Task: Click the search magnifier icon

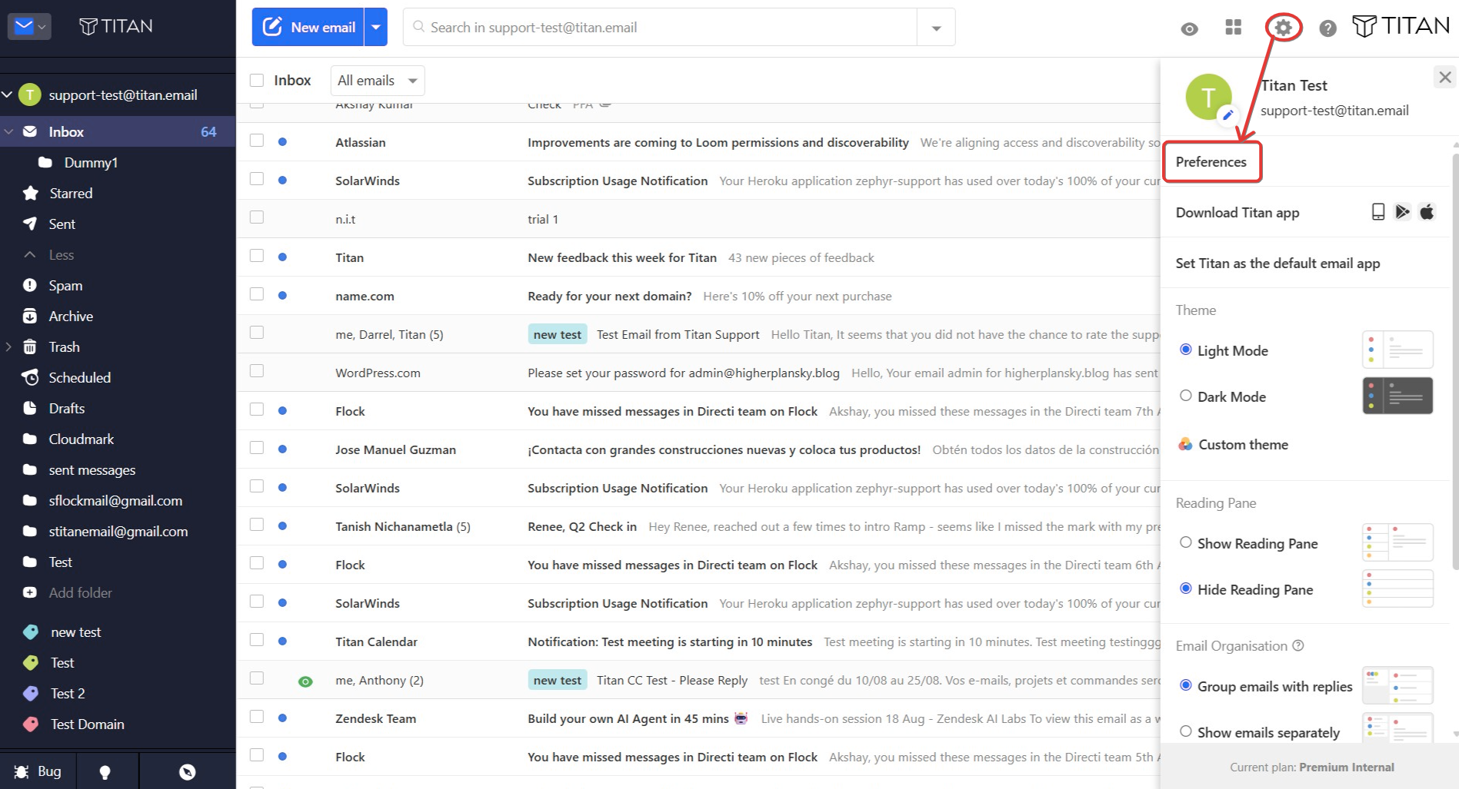Action: point(418,27)
